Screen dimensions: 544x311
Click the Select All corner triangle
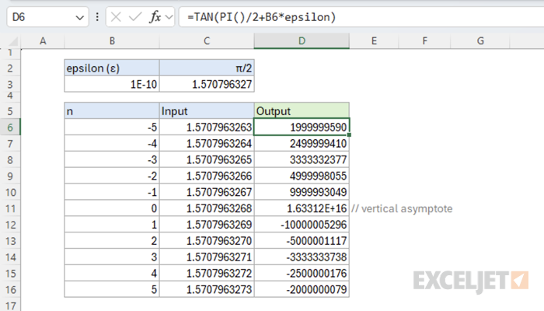[x=13, y=42]
